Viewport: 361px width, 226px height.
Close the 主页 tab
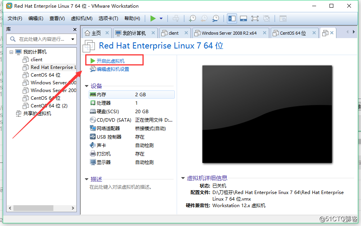[107, 33]
